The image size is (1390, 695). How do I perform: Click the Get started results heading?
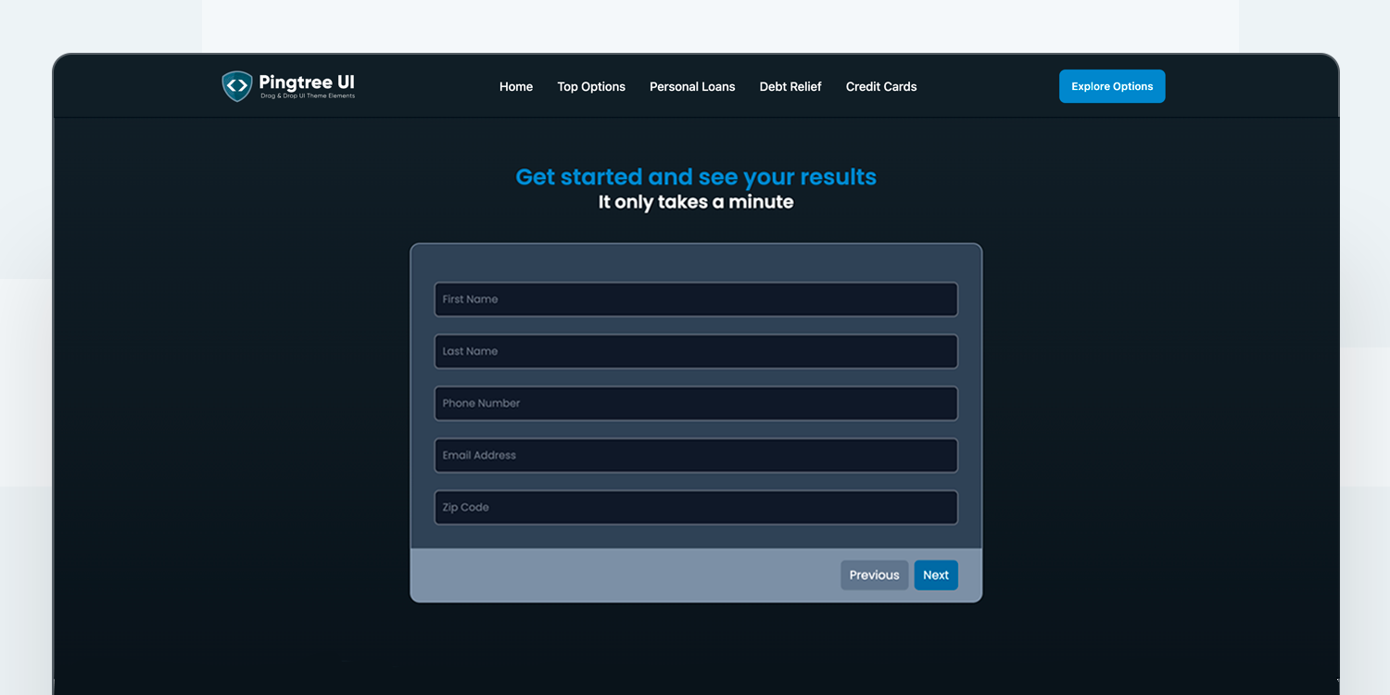(696, 177)
